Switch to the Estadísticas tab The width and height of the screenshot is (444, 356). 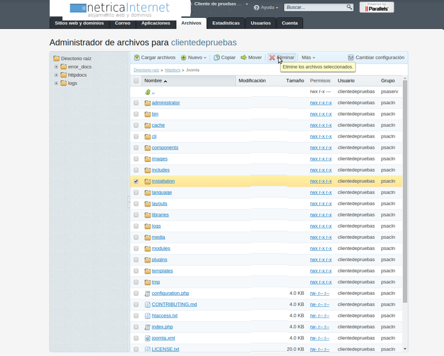point(226,23)
